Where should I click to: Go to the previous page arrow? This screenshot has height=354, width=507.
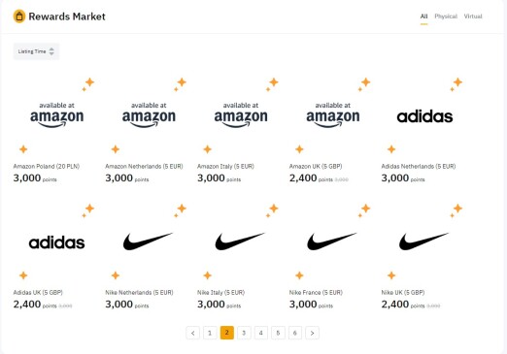193,333
